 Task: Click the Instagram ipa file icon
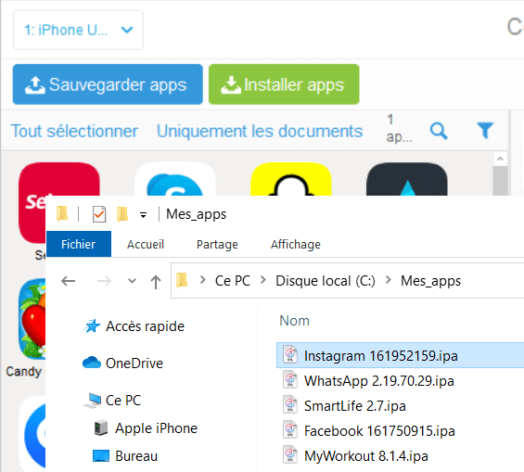(x=290, y=354)
